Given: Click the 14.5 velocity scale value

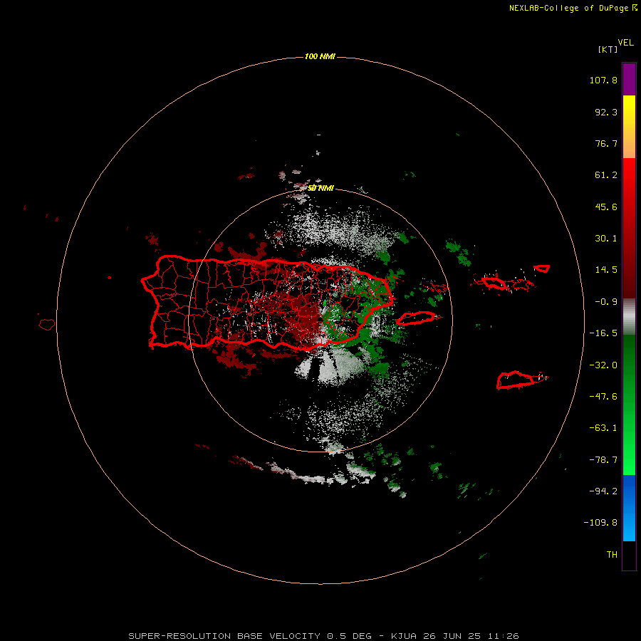Looking at the screenshot, I should 606,270.
